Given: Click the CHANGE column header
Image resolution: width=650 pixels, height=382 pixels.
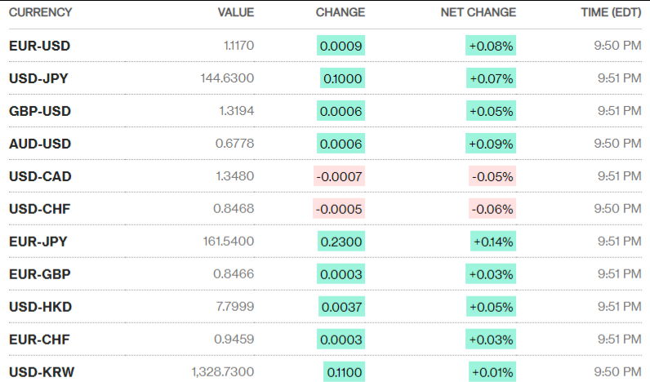Looking at the screenshot, I should click(341, 12).
